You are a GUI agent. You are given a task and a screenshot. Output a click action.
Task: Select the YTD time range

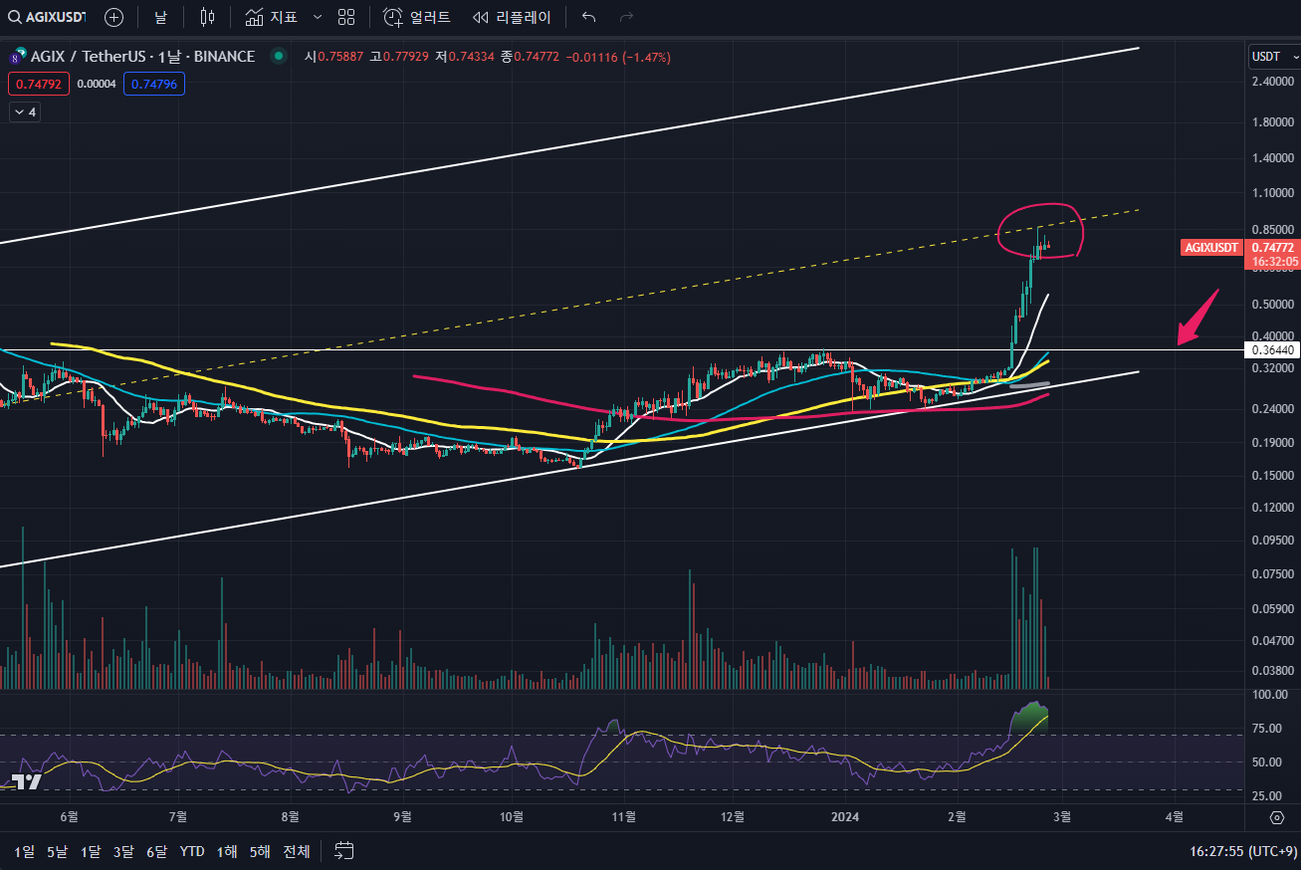[x=192, y=851]
